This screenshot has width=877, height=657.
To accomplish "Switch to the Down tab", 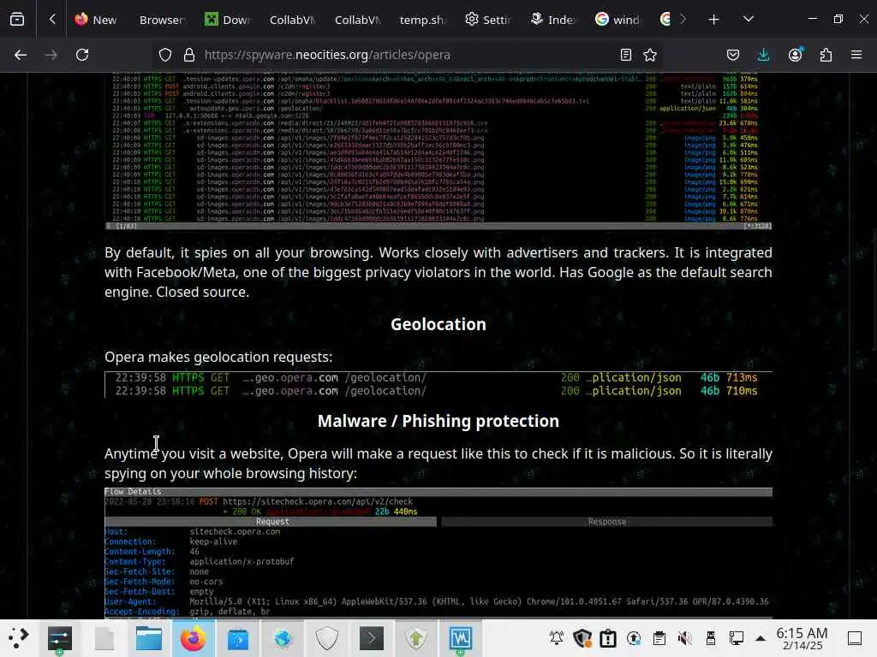I will [226, 20].
